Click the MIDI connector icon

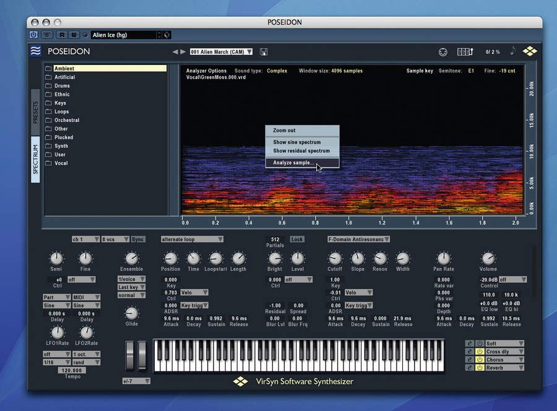click(443, 52)
